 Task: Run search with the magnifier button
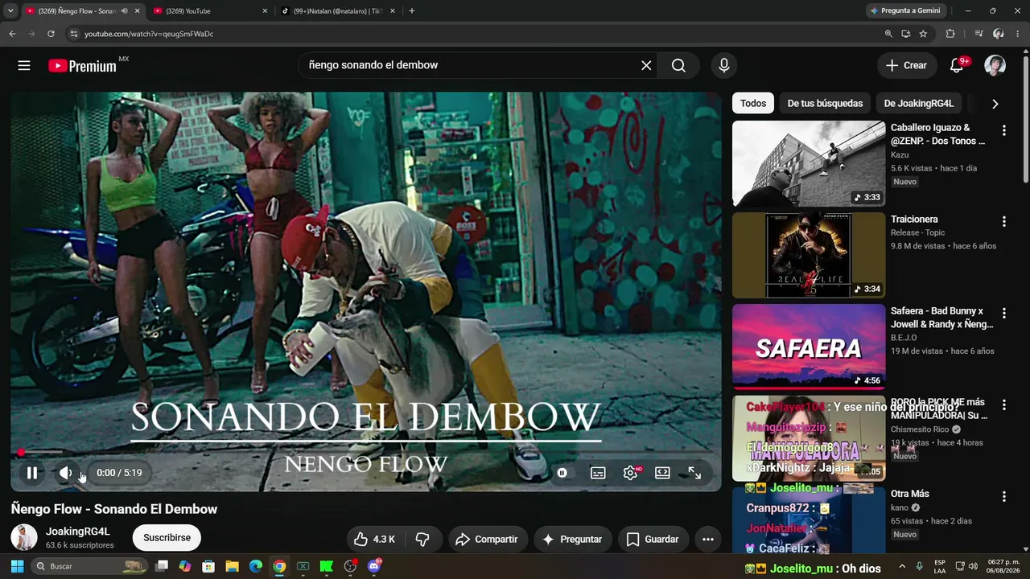[678, 65]
